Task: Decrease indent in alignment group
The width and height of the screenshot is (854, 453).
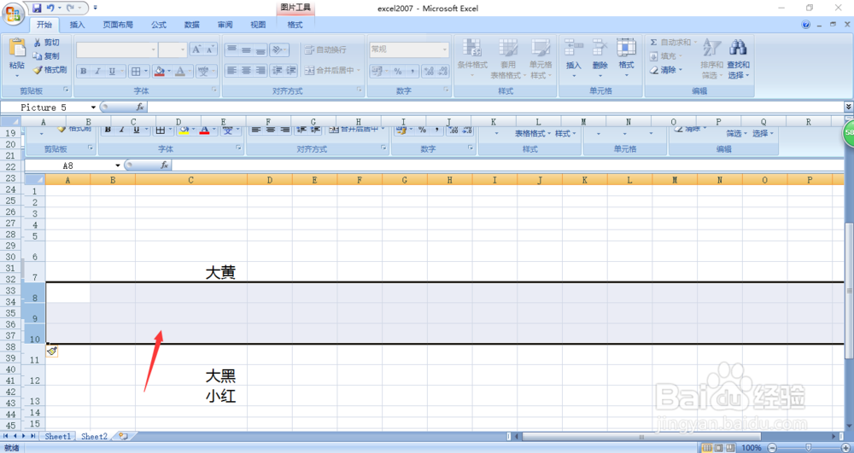Action: 277,70
